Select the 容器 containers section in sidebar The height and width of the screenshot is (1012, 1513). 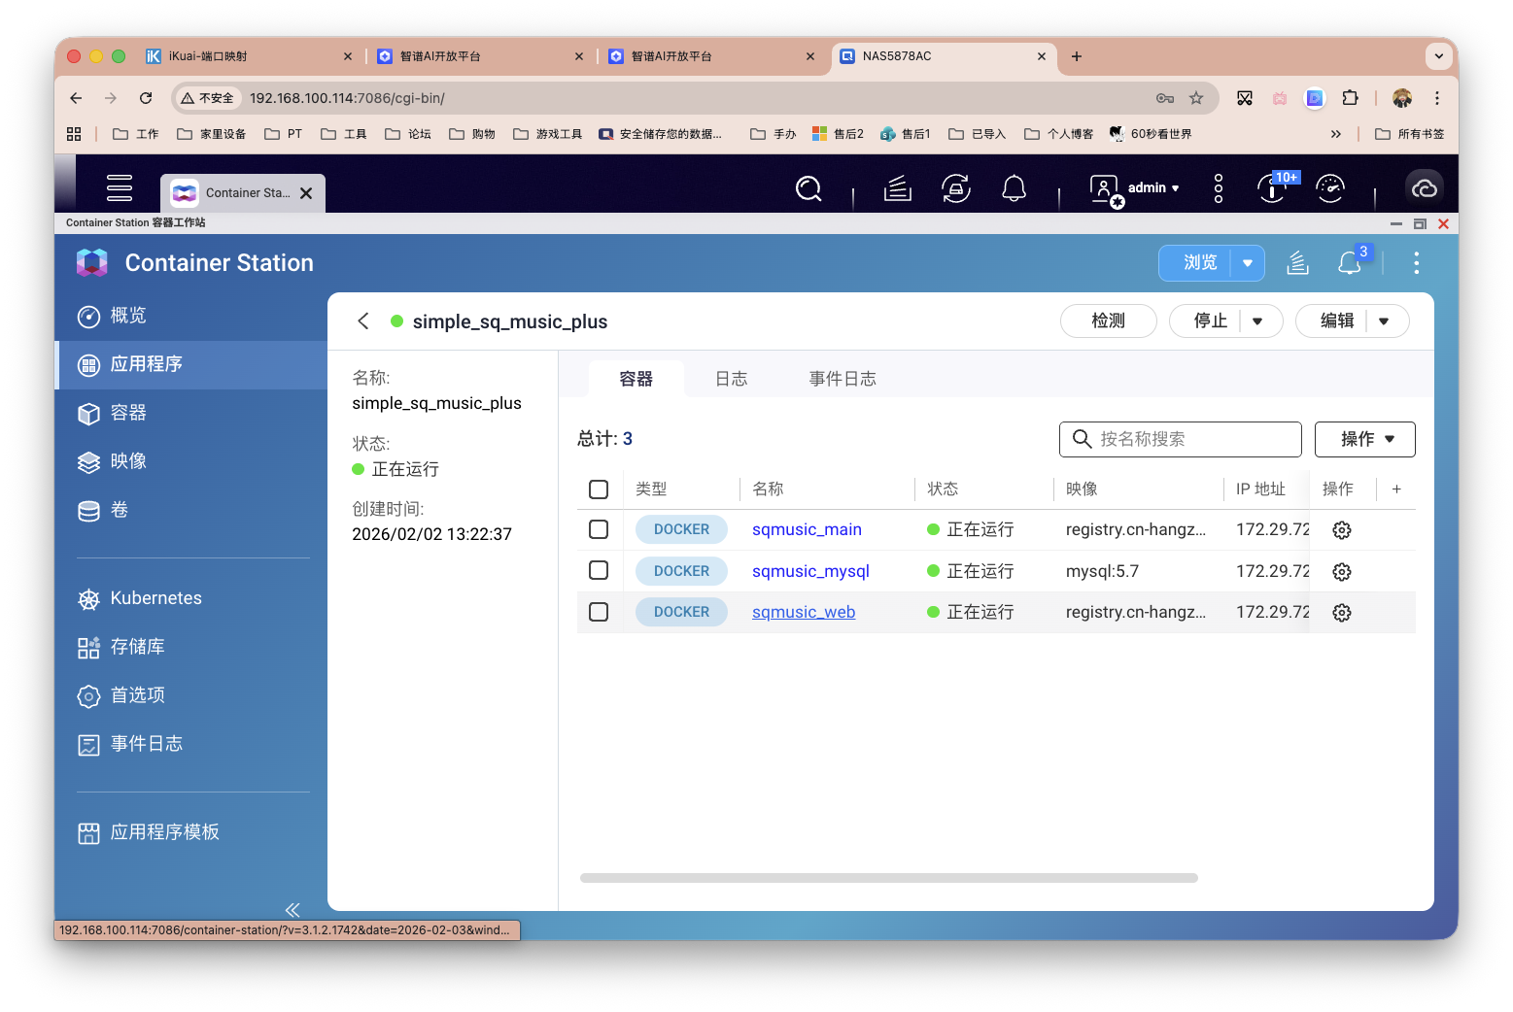[x=127, y=413]
